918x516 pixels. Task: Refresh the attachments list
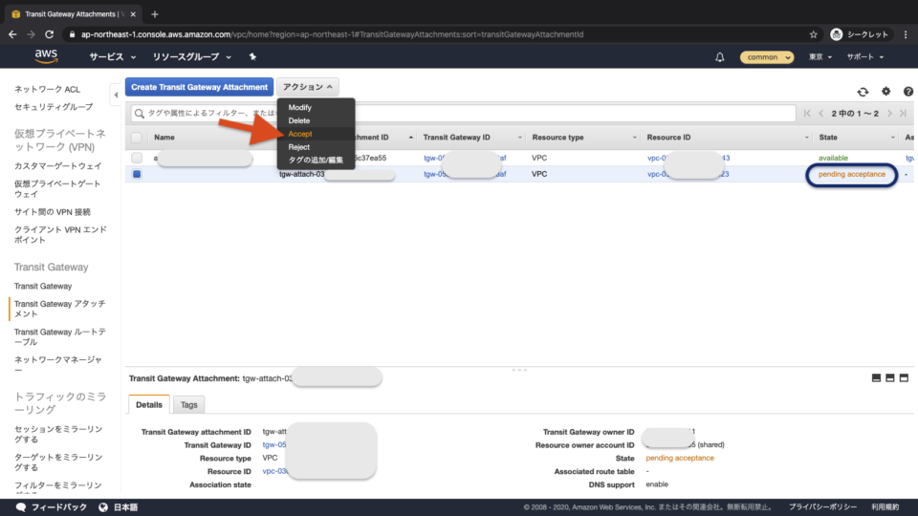[x=863, y=92]
